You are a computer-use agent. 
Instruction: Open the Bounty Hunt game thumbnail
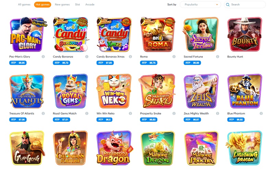[245, 35]
